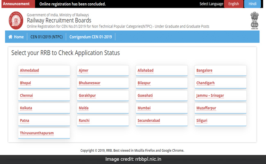The height and width of the screenshot is (164, 266).
Task: Choose Bhopal RRB to check status
Action: (x=25, y=83)
